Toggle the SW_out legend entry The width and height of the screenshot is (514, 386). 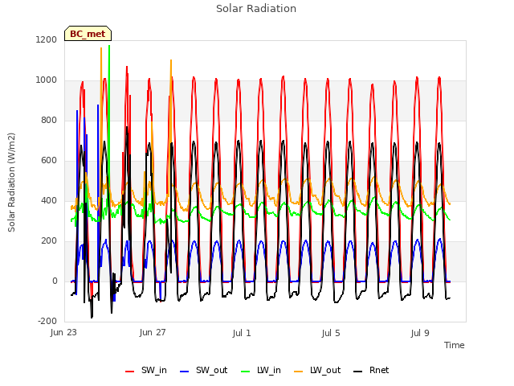(203, 370)
